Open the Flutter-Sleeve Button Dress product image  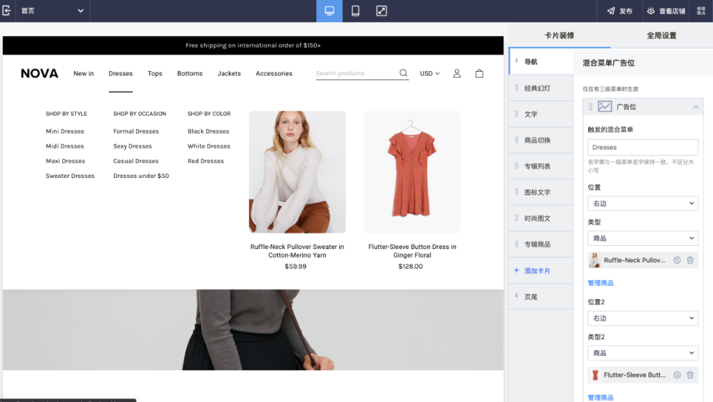413,172
